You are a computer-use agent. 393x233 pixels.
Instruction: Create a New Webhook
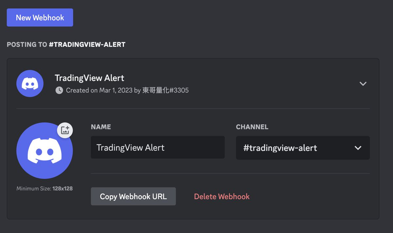[40, 18]
